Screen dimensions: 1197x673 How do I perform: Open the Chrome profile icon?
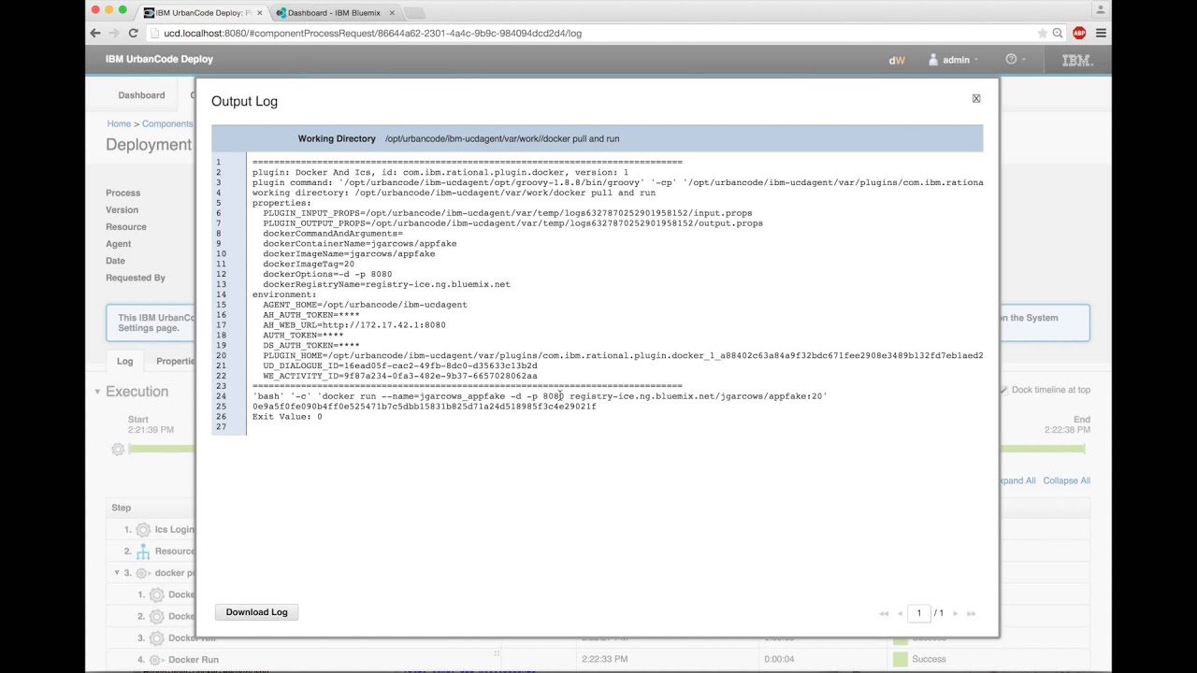(x=1100, y=9)
